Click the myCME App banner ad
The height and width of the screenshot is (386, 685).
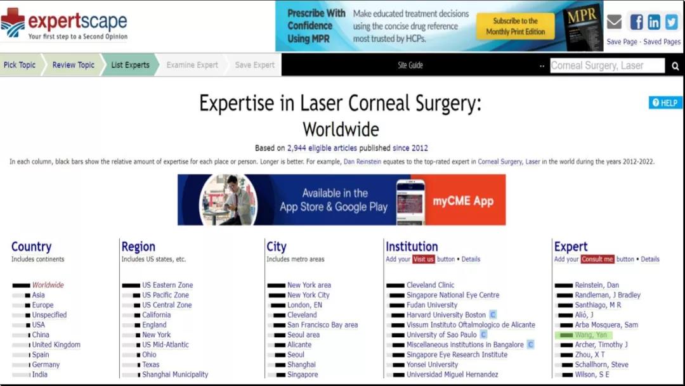pyautogui.click(x=341, y=200)
